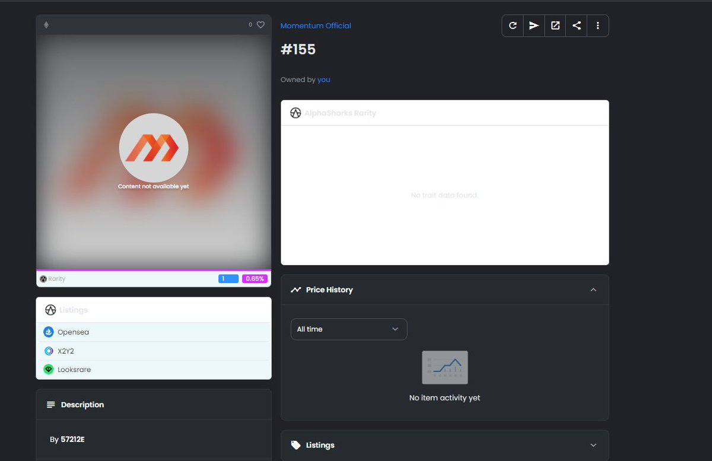Click the Momentum NFT preview image
Image resolution: width=712 pixels, height=461 pixels.
pos(154,152)
